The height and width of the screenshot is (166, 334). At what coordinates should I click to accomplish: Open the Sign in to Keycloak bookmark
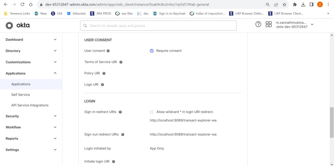tap(169, 14)
